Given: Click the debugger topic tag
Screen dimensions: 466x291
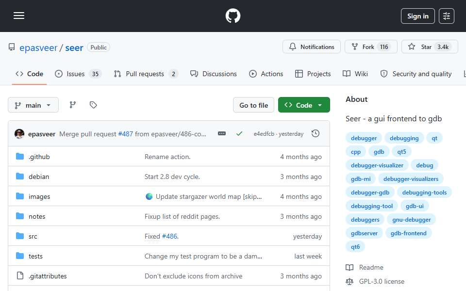Looking at the screenshot, I should 364,138.
